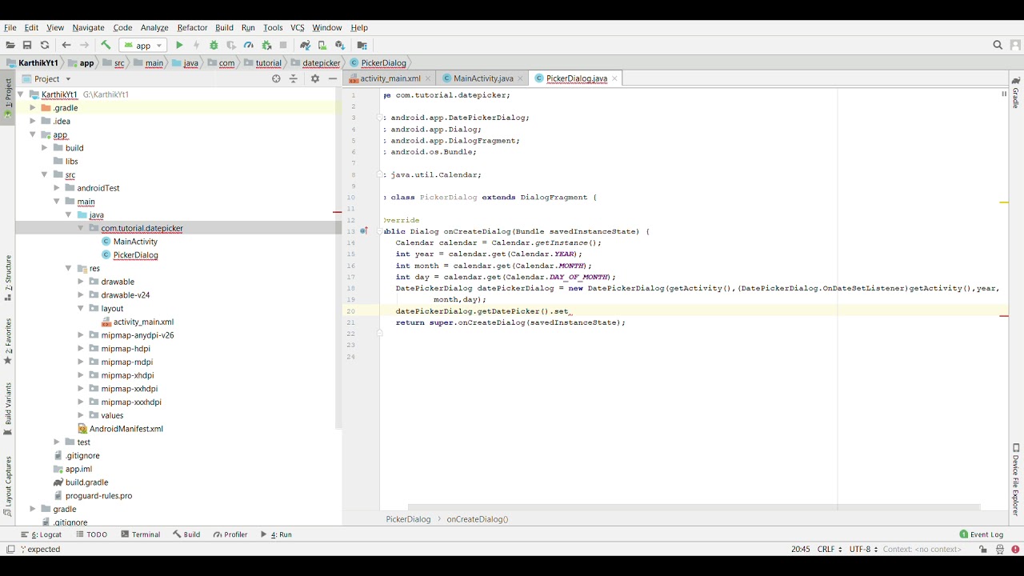The width and height of the screenshot is (1024, 576).
Task: Run the app with green play icon
Action: coord(179,46)
